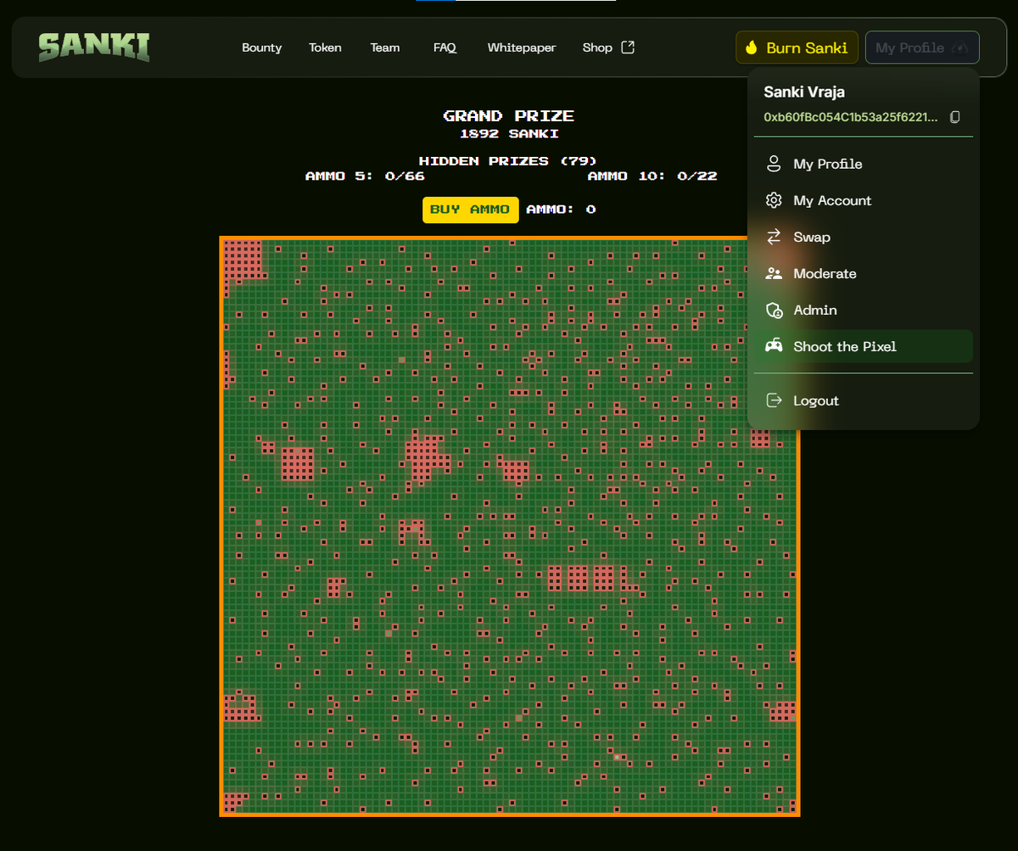Click the gear icon next to My Account
This screenshot has width=1018, height=851.
[x=774, y=200]
